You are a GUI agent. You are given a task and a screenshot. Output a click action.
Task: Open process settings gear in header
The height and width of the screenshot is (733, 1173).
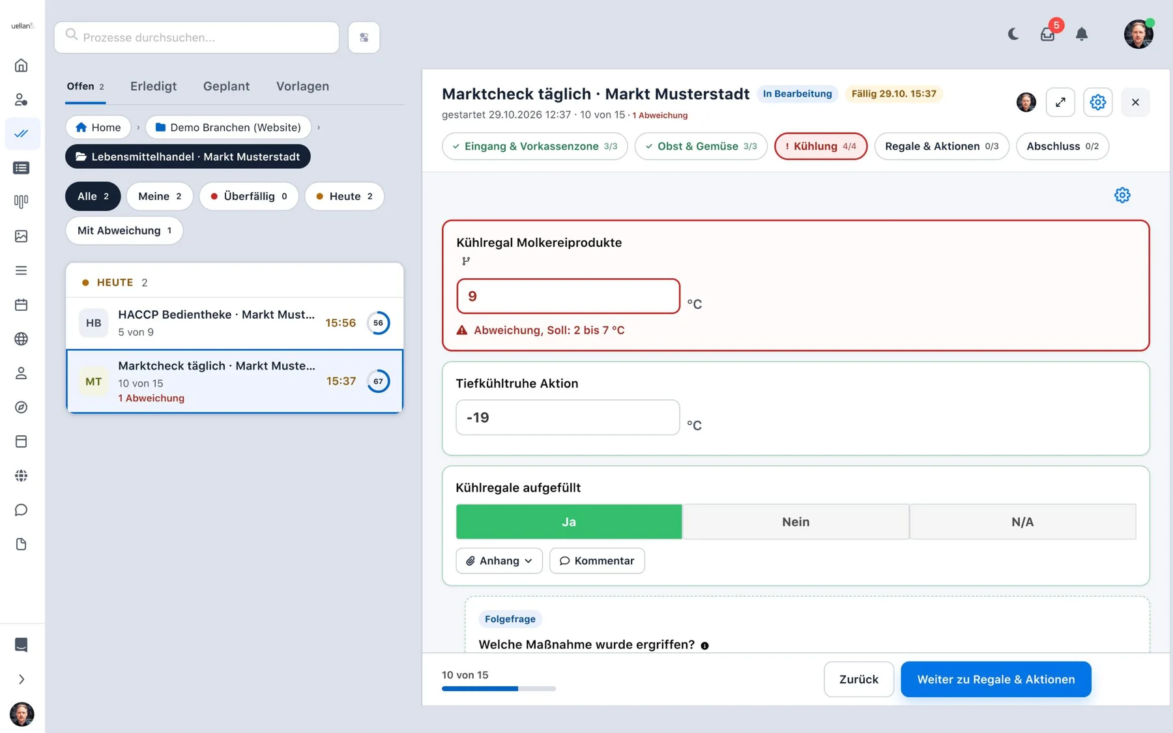point(1098,102)
